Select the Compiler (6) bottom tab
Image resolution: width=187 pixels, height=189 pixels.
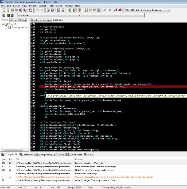[9, 154]
